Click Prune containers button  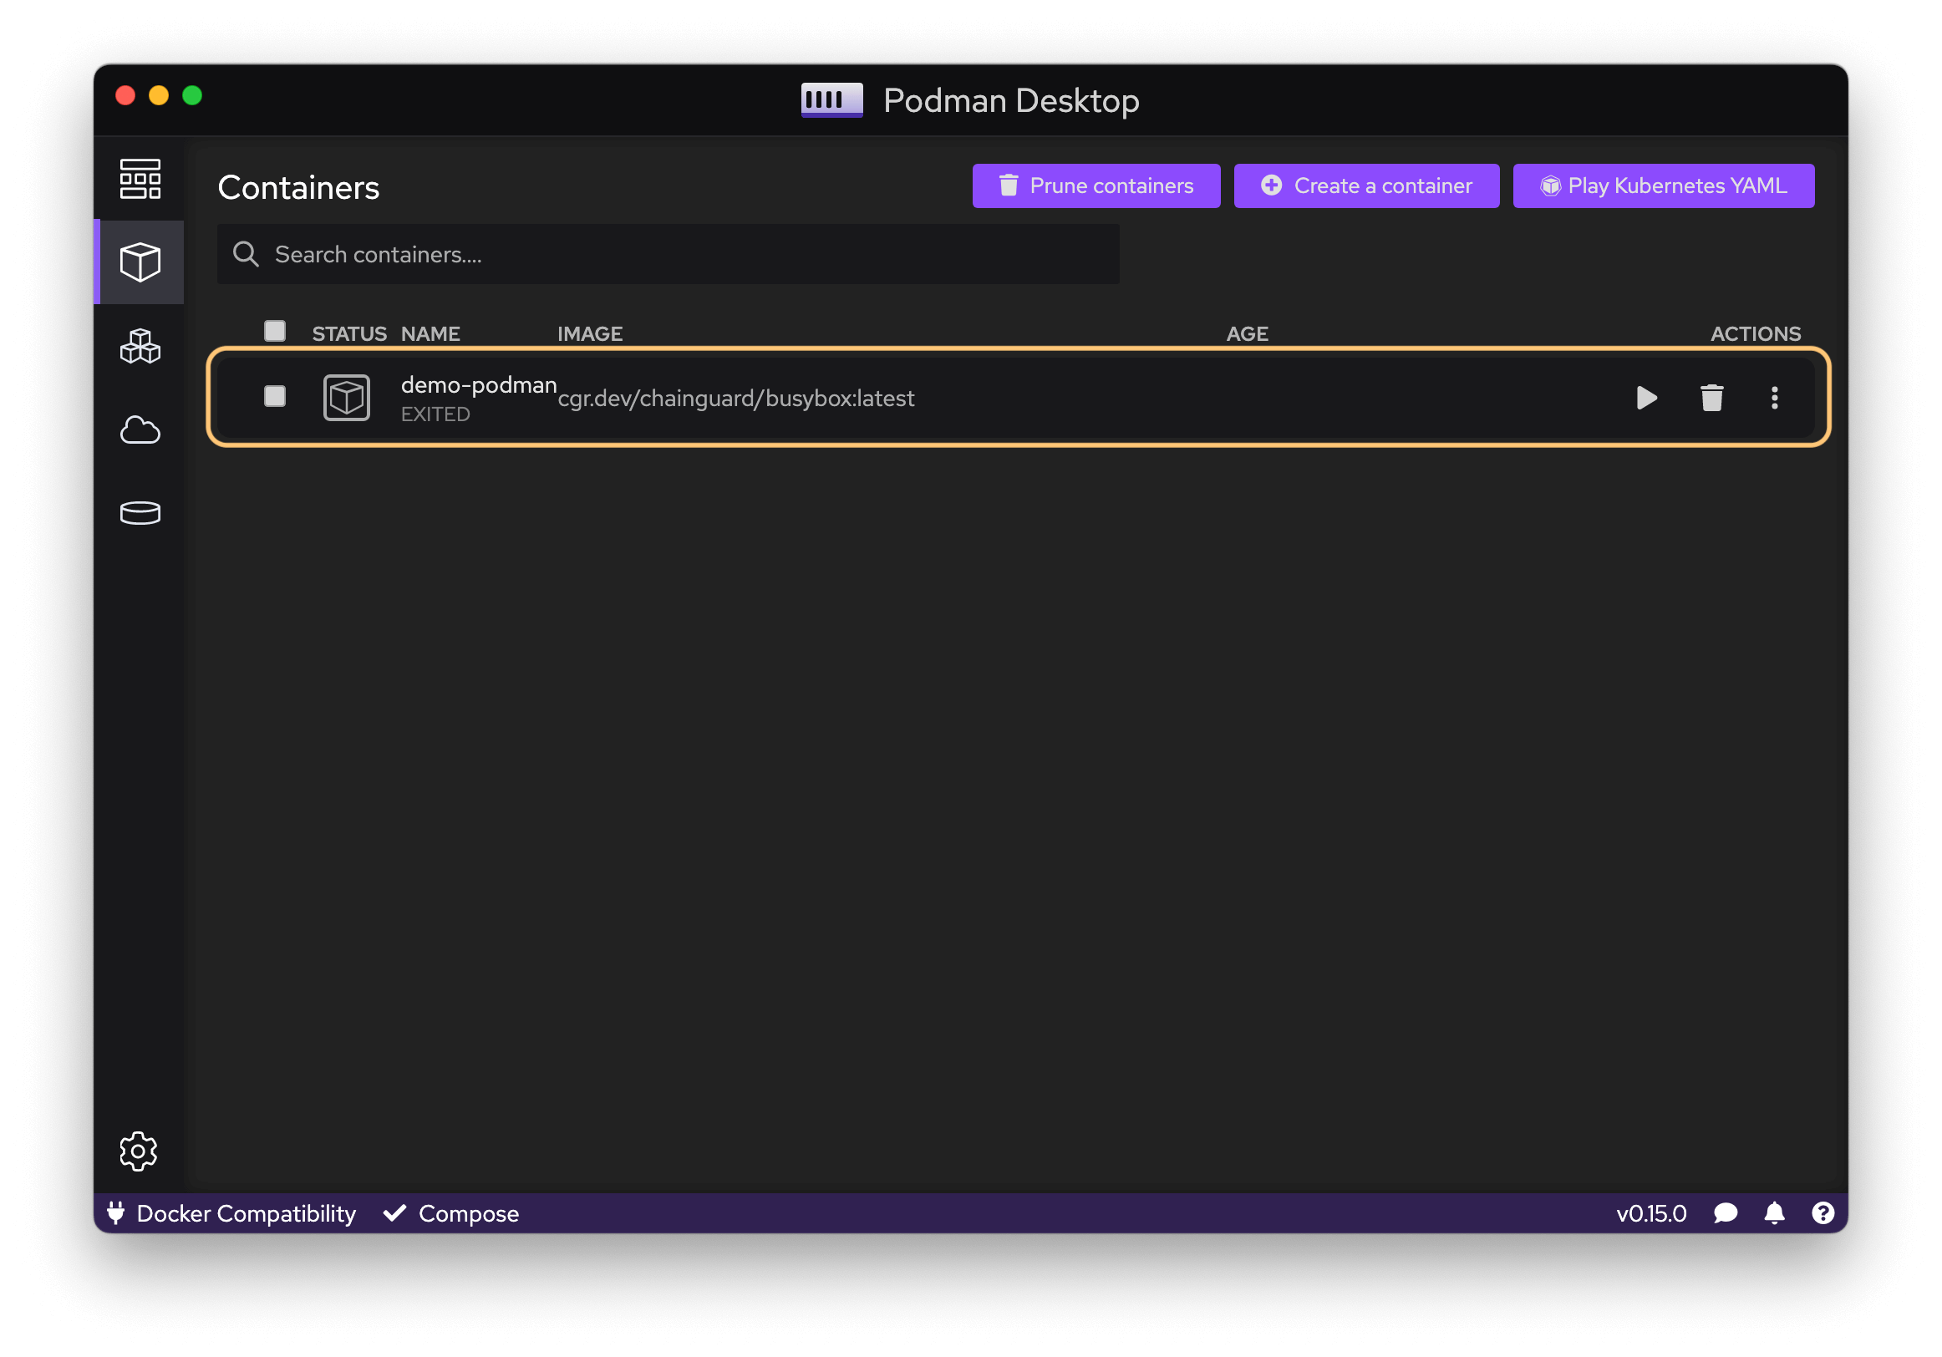tap(1096, 186)
